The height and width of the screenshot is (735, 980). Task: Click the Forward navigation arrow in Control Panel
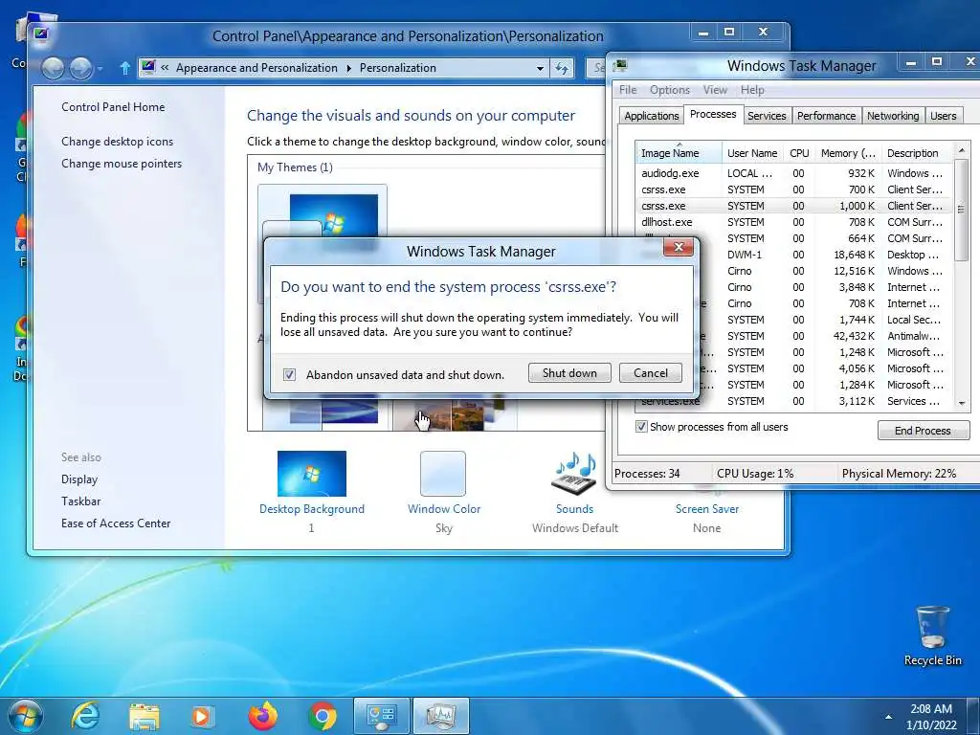click(80, 68)
